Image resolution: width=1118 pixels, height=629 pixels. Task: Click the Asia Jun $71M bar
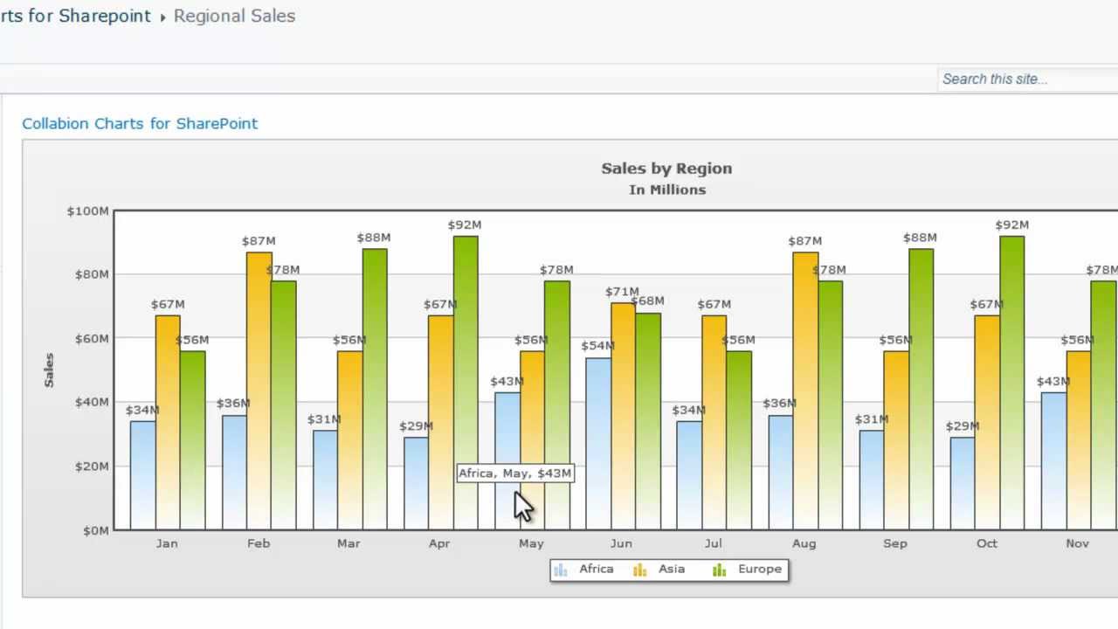click(624, 416)
